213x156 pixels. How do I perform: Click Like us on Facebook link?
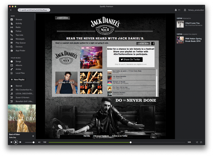[101, 136]
